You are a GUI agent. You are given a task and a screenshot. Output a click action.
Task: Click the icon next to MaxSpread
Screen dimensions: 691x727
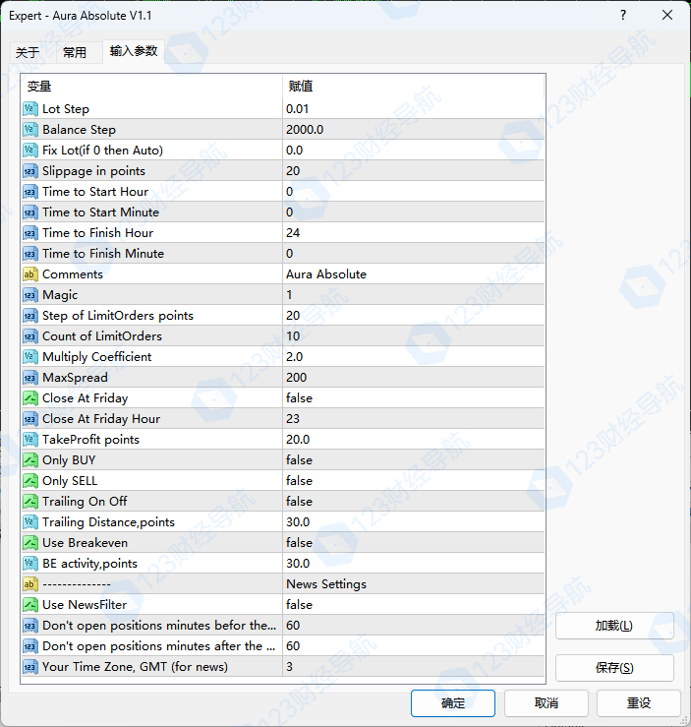[30, 378]
